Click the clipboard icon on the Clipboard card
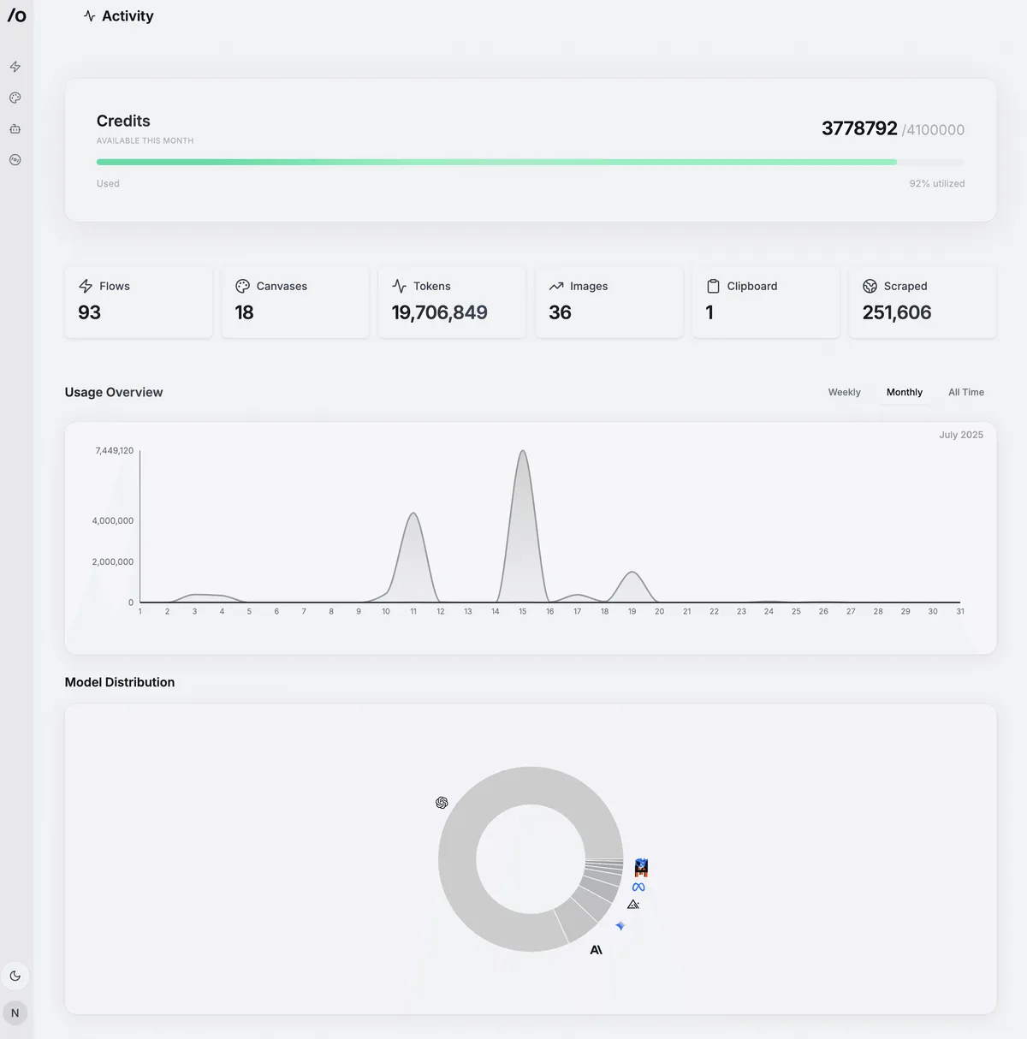This screenshot has width=1027, height=1039. pos(713,286)
